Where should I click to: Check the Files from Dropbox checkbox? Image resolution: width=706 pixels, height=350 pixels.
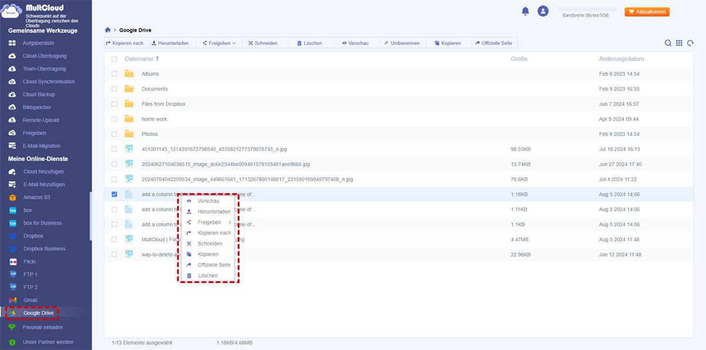pyautogui.click(x=114, y=104)
